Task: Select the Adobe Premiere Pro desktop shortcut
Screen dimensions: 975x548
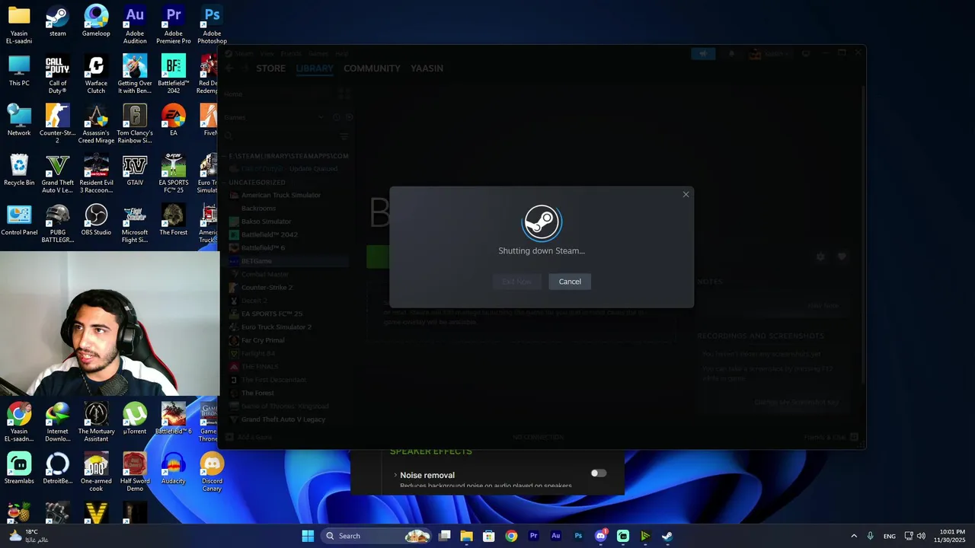Action: (x=174, y=24)
